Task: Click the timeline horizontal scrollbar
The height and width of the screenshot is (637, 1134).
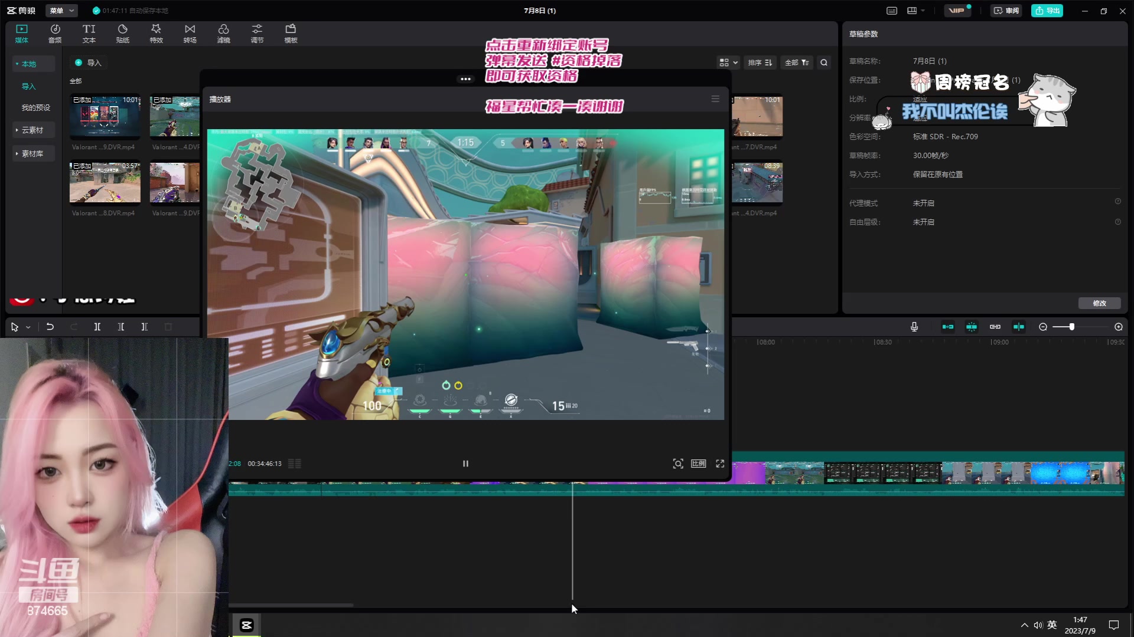Action: point(291,605)
